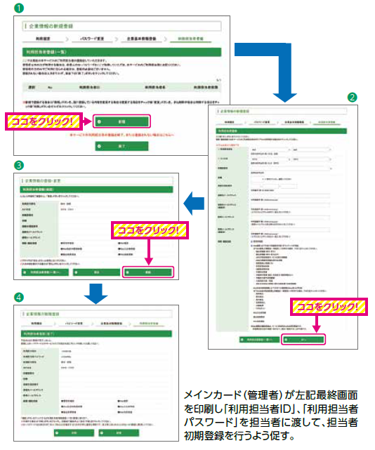
Task: Open the second dropdown in panel 2's top form row
Action: coord(312,150)
